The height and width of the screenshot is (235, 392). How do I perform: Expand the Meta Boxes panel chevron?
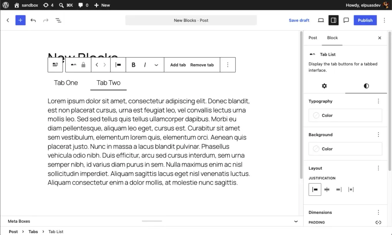coord(296,221)
